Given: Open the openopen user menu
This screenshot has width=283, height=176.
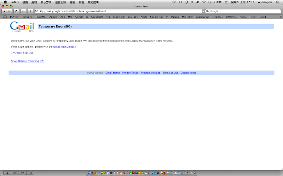Looking at the screenshot, I should point(265,2).
